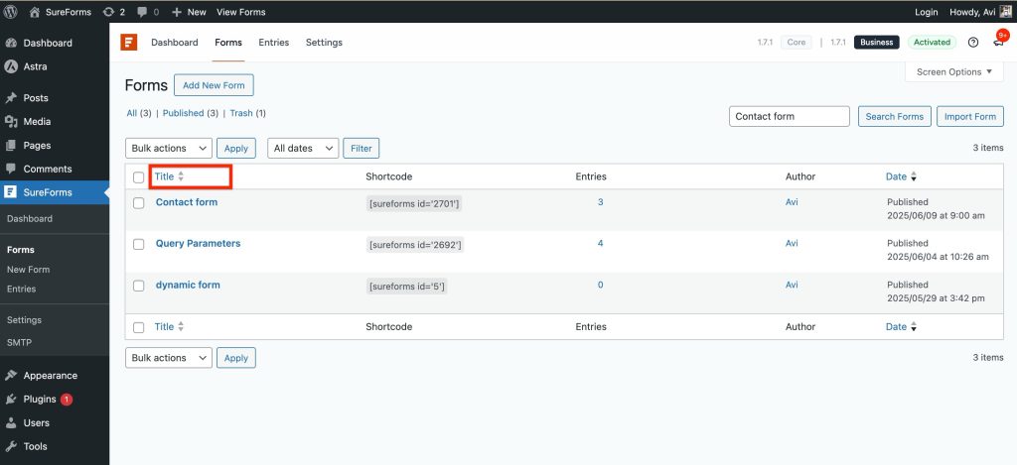Screen dimensions: 1017x465
Task: Open the notifications megaphone icon
Action: (x=998, y=43)
